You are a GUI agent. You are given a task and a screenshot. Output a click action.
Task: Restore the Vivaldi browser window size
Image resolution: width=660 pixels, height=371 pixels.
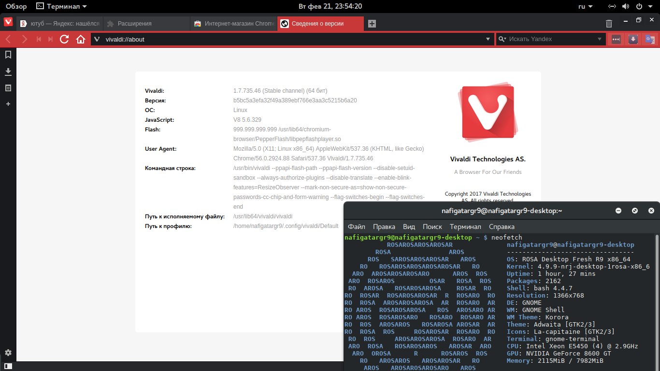(639, 20)
